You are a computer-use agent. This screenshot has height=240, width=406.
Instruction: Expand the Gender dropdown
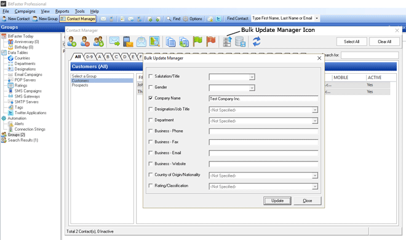pos(252,88)
